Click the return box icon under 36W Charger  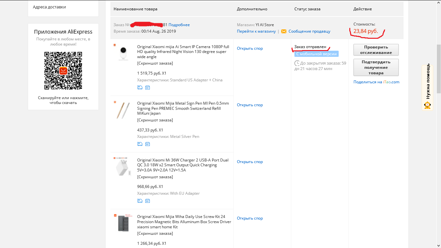click(x=148, y=201)
